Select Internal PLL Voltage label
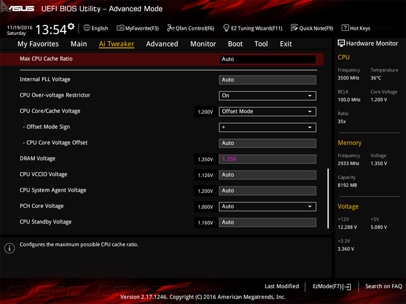 [x=45, y=79]
